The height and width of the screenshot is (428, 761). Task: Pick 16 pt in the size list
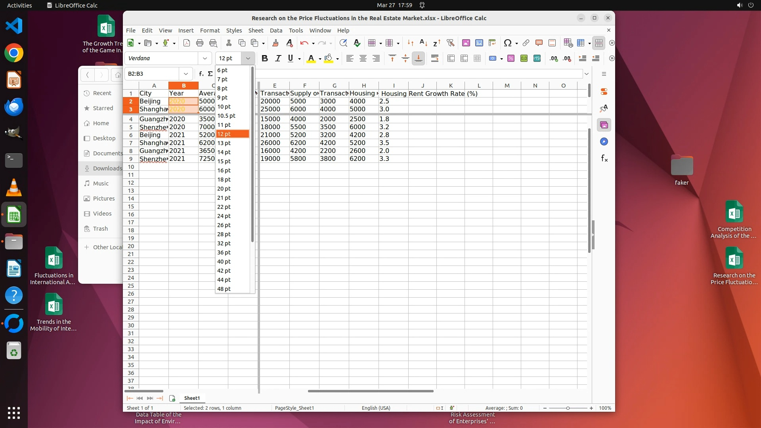click(x=224, y=170)
